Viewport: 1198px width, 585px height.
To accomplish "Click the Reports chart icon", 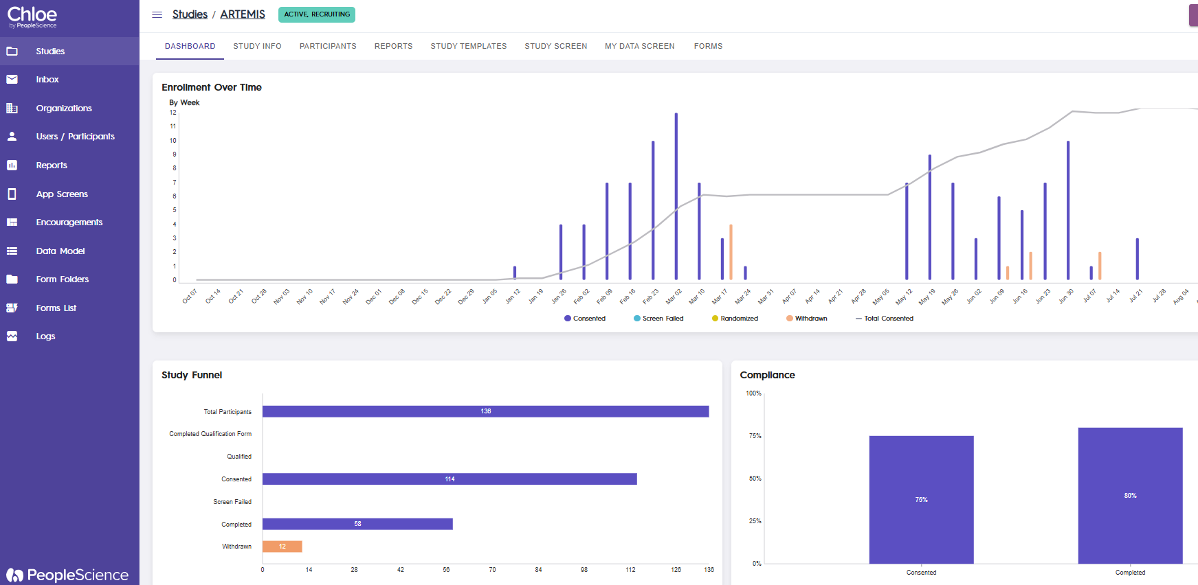I will pos(12,165).
